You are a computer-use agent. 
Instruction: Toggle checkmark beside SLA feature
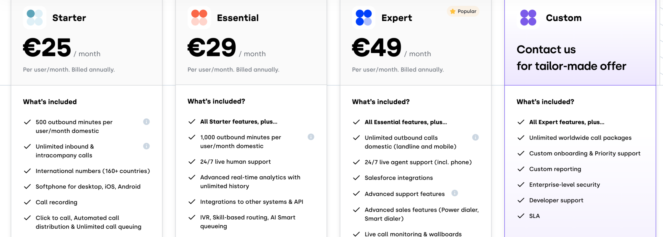(x=521, y=216)
